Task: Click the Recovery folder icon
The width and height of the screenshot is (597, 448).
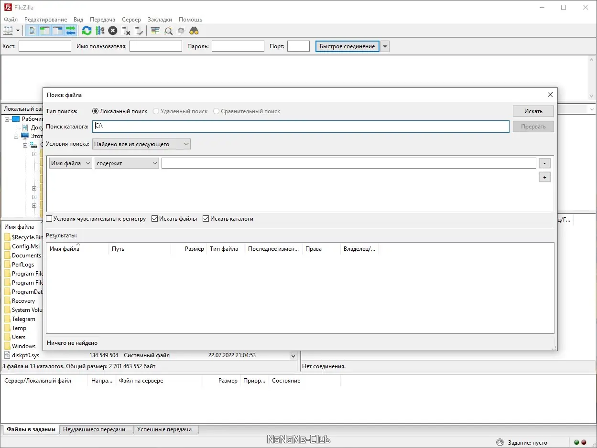Action: click(7, 300)
